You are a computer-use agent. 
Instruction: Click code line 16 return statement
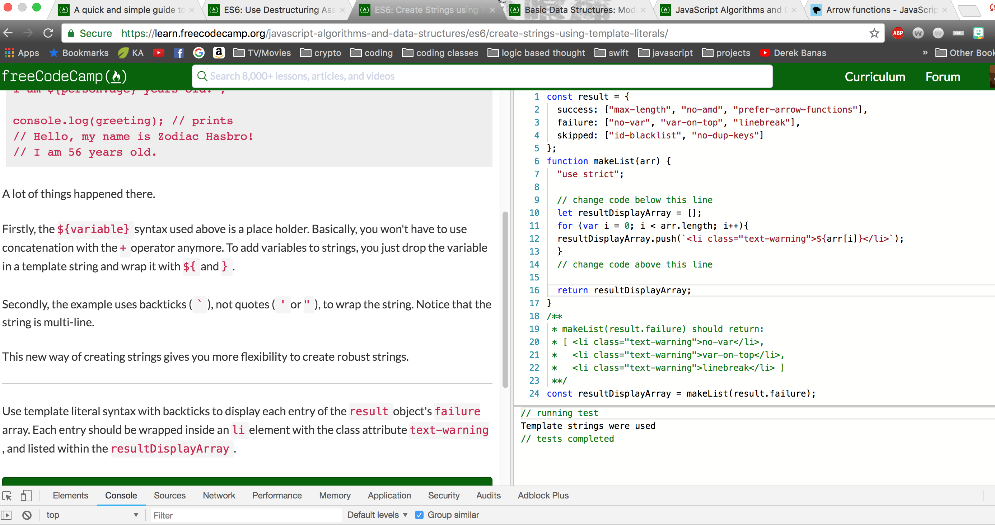tap(624, 290)
